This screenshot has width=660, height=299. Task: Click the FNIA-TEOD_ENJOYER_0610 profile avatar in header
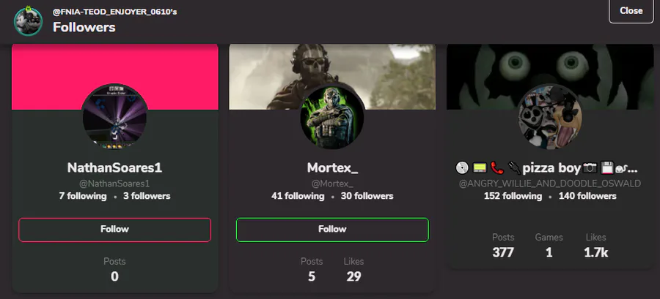coord(28,21)
